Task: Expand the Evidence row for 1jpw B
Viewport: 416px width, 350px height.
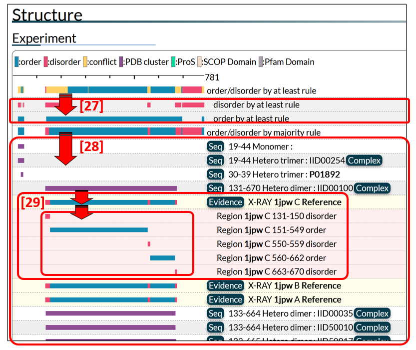Action: pyautogui.click(x=225, y=285)
